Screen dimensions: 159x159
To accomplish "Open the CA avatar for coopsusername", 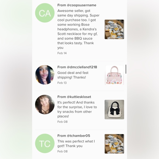I will [x=45, y=13].
